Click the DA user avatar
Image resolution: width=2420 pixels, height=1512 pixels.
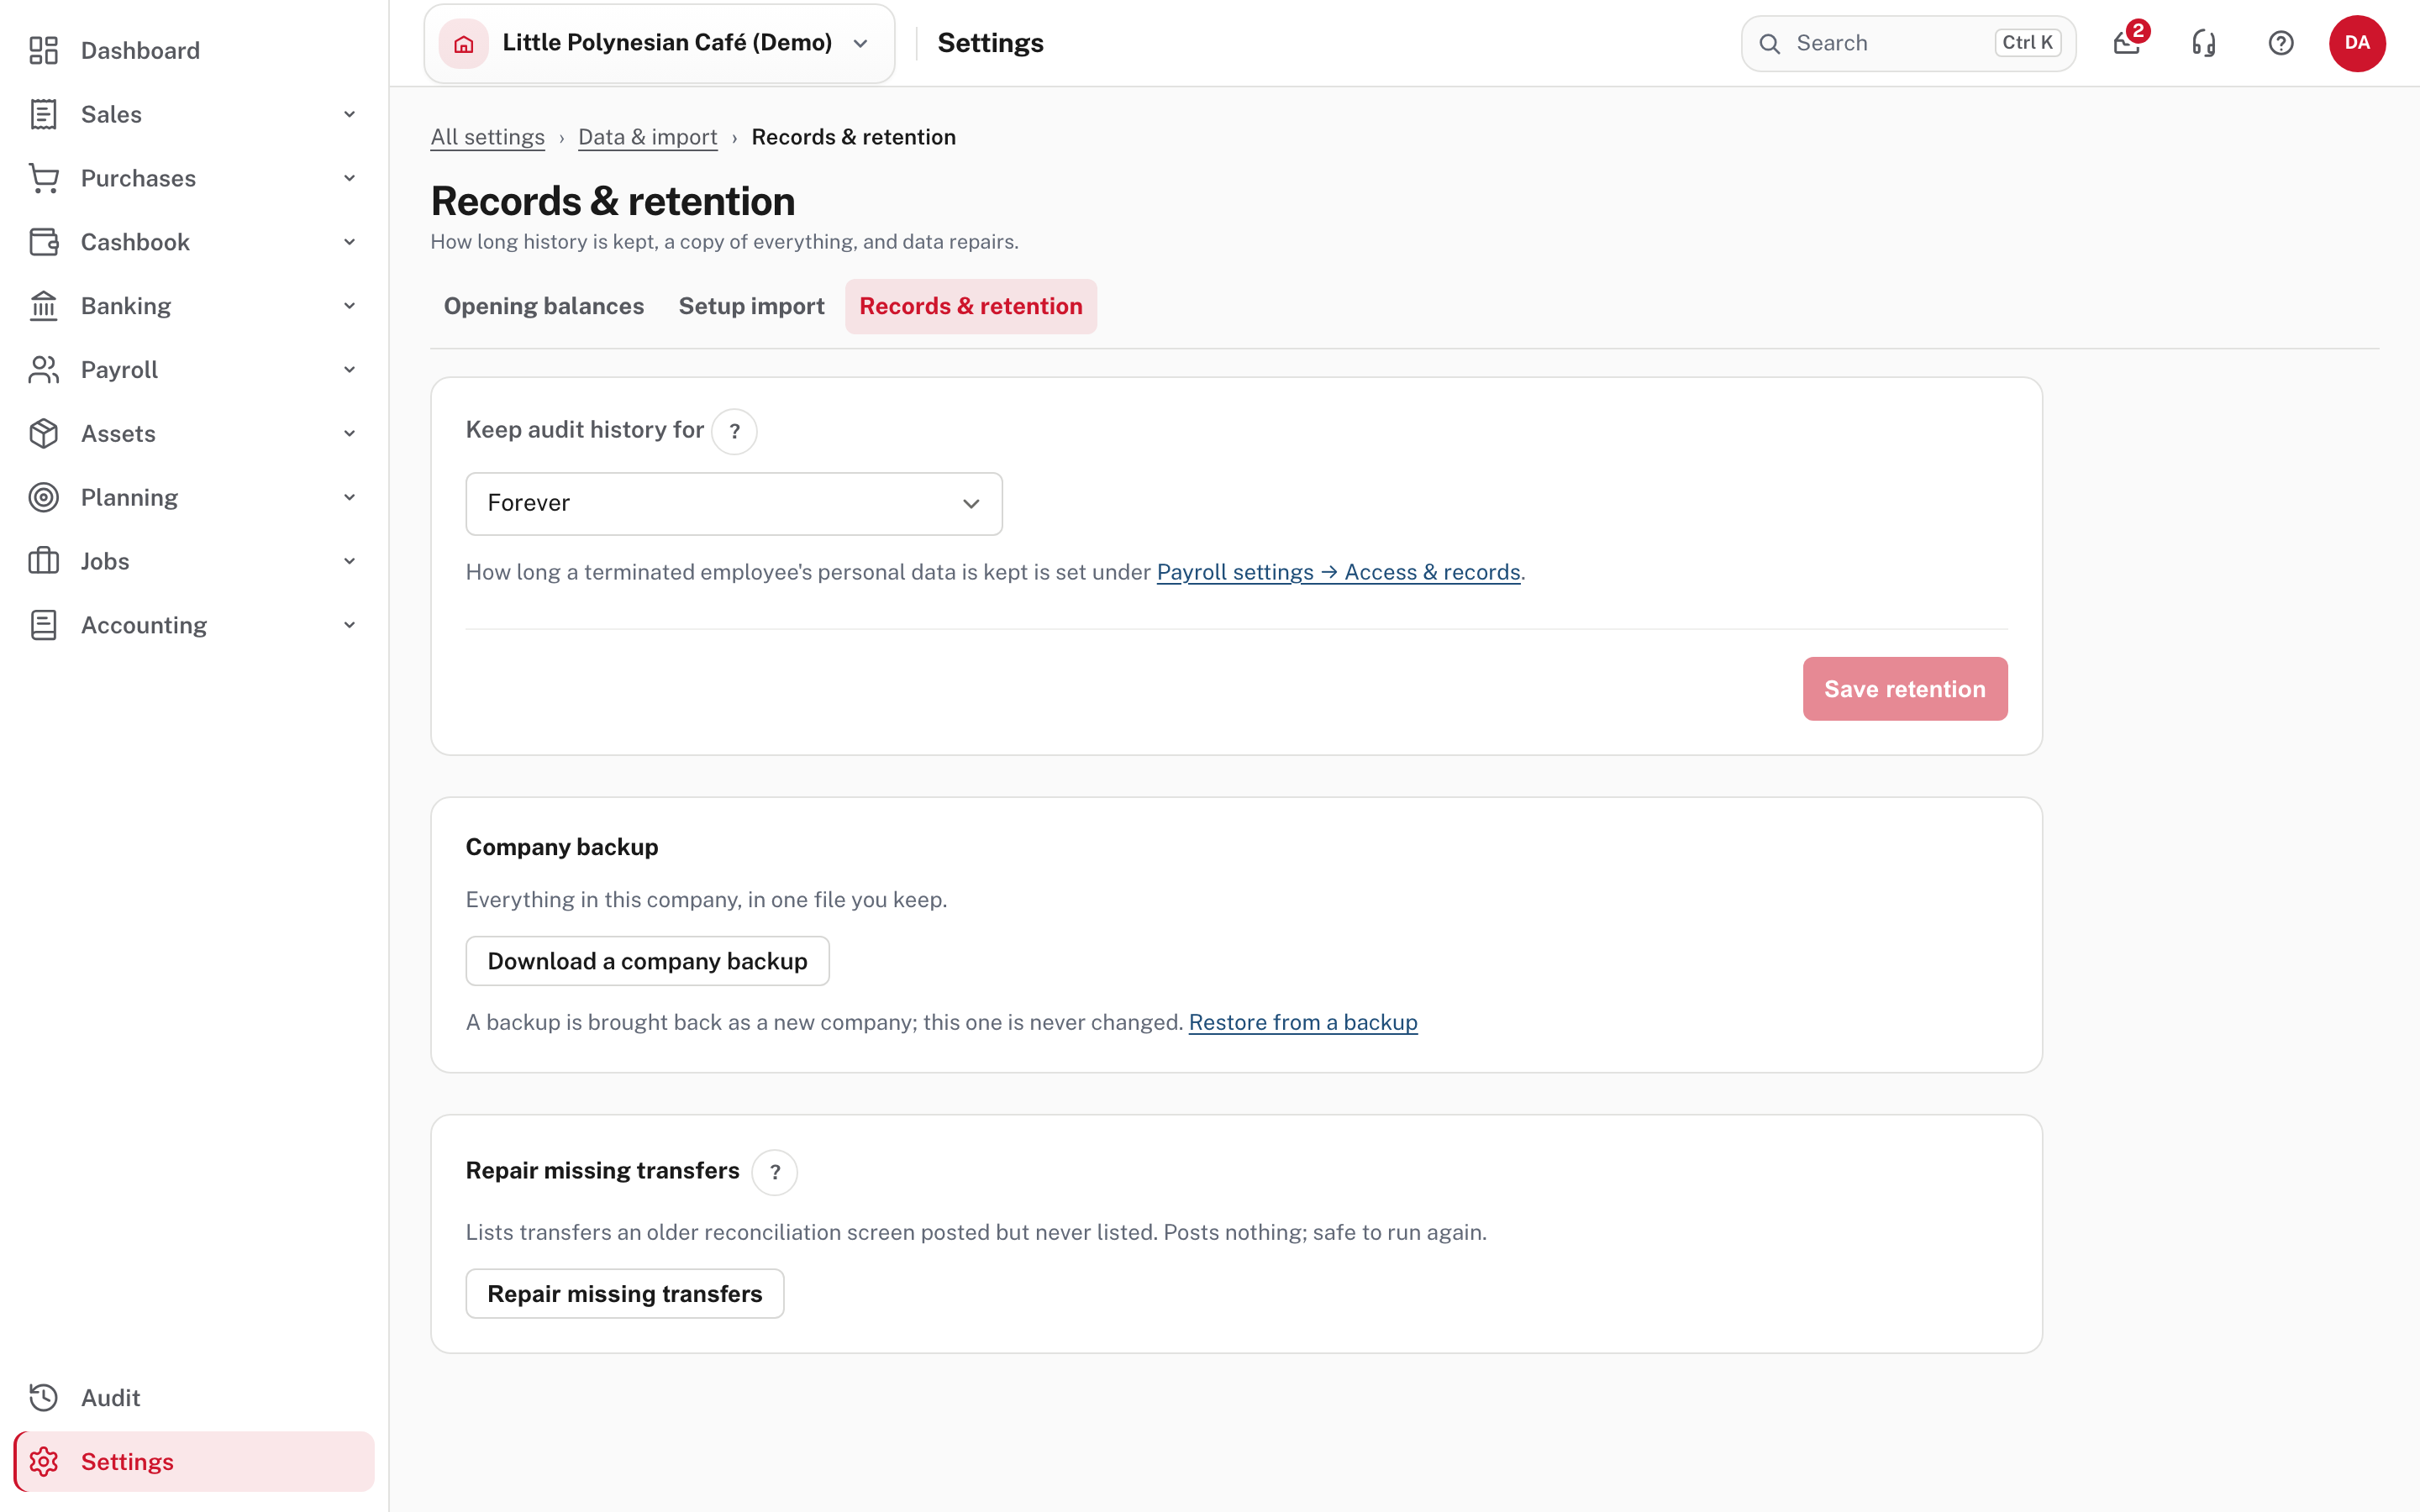tap(2357, 43)
